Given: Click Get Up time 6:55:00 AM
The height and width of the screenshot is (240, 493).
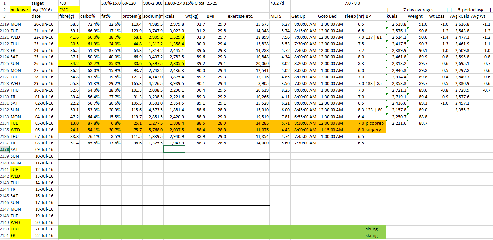Looking at the screenshot, I should point(304,117).
